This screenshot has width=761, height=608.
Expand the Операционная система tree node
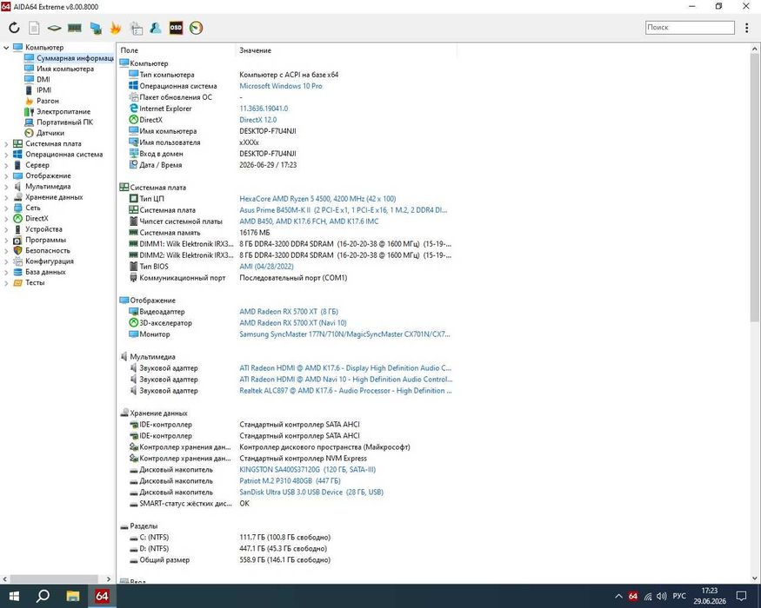pyautogui.click(x=6, y=155)
